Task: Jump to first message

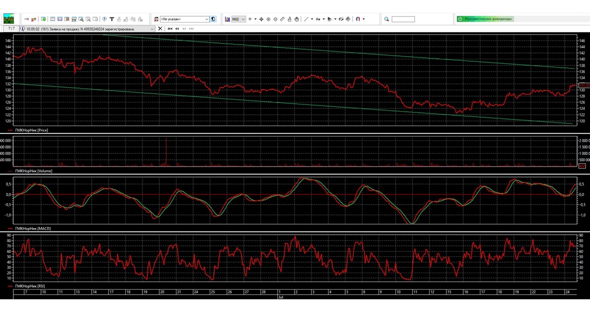Action: pyautogui.click(x=170, y=28)
